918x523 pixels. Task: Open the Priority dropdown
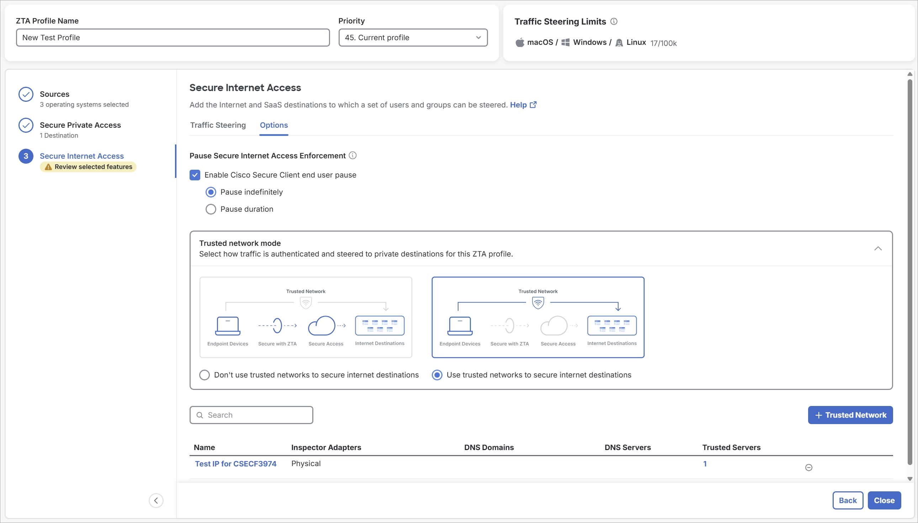[x=413, y=37]
